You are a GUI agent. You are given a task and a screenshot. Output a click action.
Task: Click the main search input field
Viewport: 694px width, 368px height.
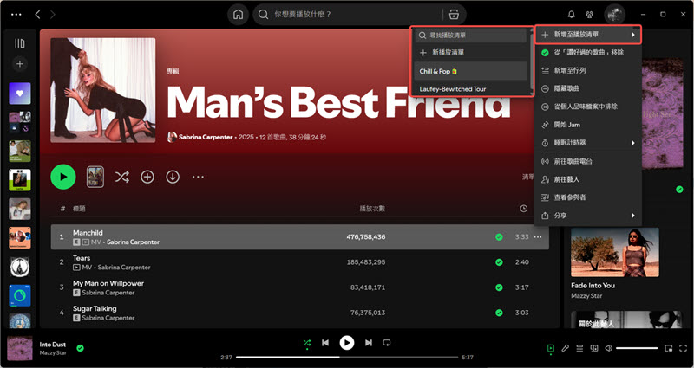click(x=348, y=15)
